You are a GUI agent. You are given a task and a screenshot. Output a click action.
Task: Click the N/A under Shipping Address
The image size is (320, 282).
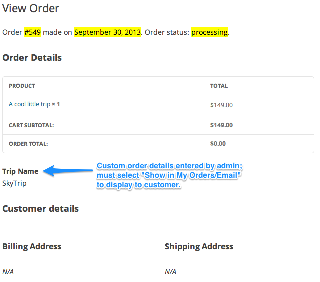[x=170, y=272]
